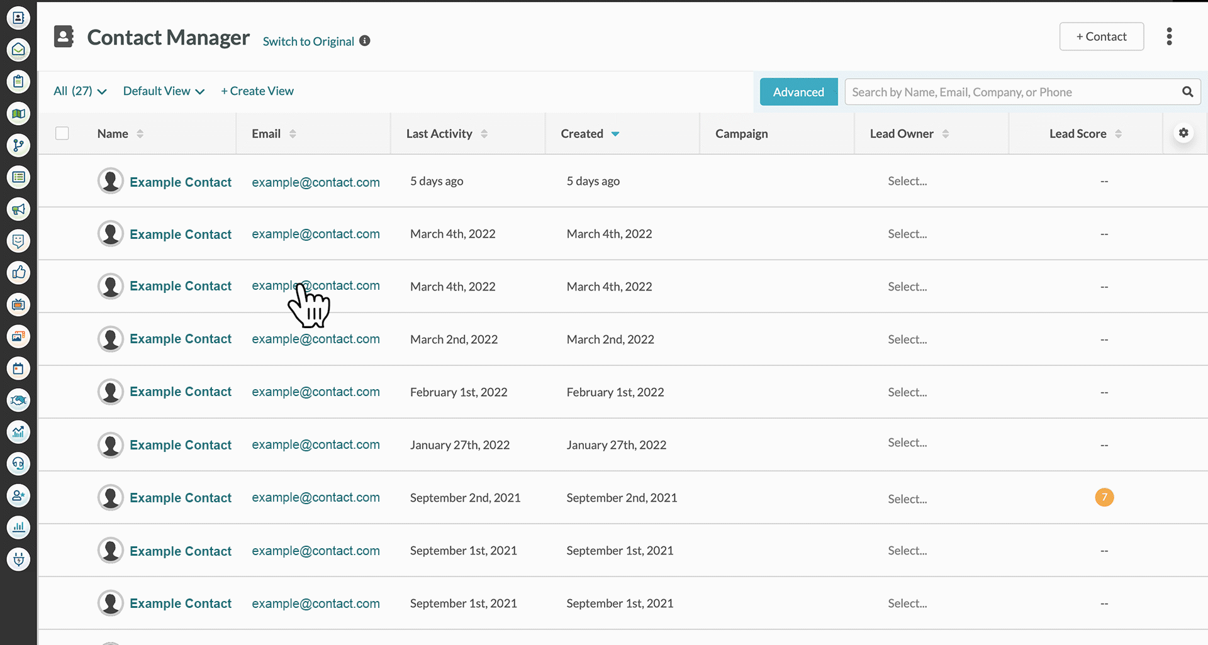This screenshot has width=1208, height=645.
Task: Click avatar of the 5 days ago contact
Action: pyautogui.click(x=111, y=181)
